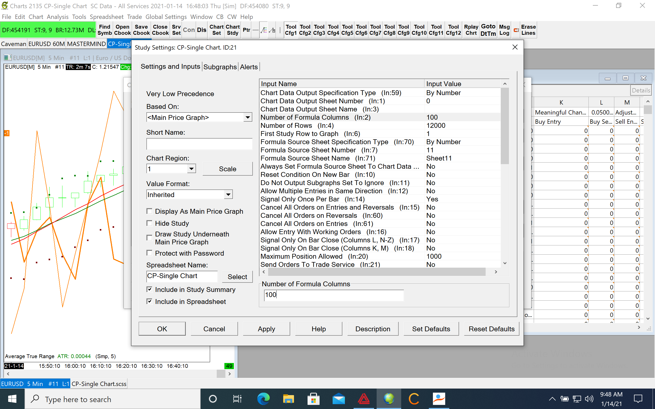Expand the Chart Region dropdown
The height and width of the screenshot is (409, 655).
[191, 169]
